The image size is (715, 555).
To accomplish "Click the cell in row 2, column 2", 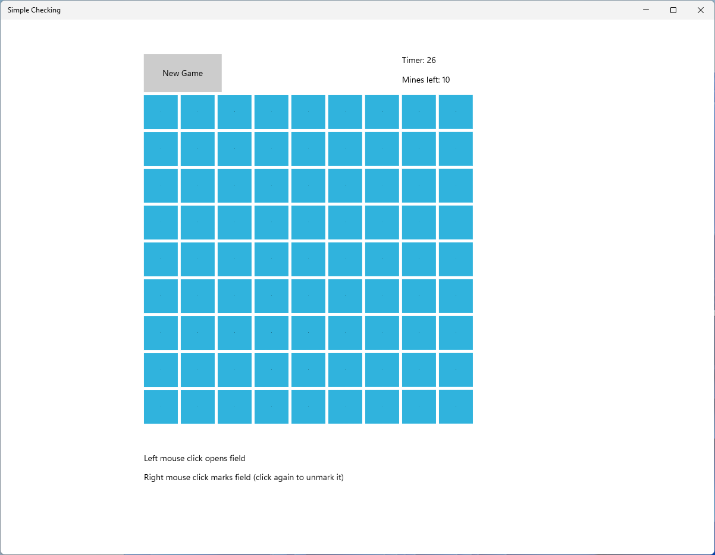I will (x=197, y=149).
